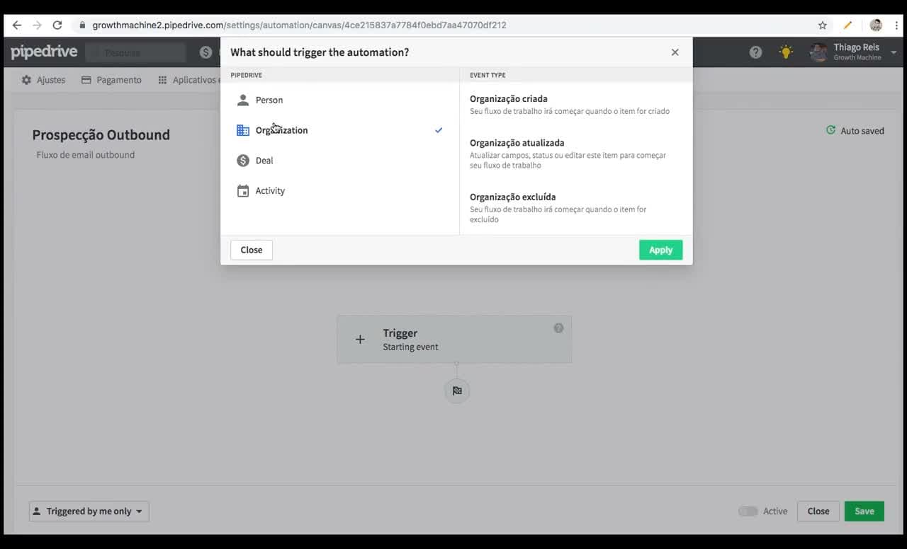Click the Trigger help question mark icon
Screen dimensions: 907x549
558,328
